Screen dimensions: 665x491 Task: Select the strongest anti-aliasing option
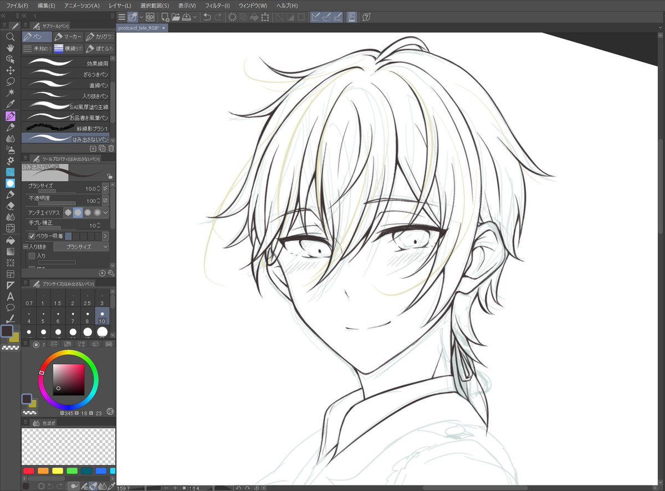[98, 212]
